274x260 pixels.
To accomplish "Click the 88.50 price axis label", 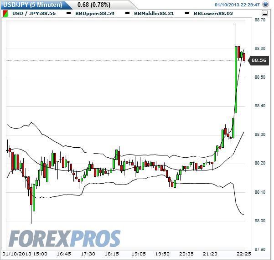I will 260,77.
